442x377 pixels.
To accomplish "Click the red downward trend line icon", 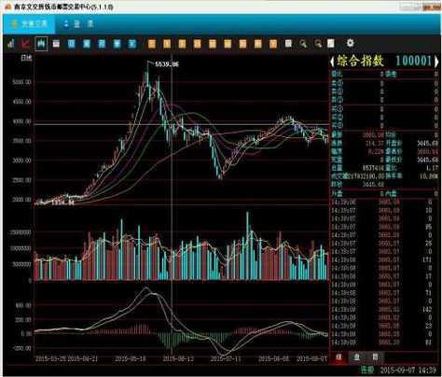I will tap(26, 43).
